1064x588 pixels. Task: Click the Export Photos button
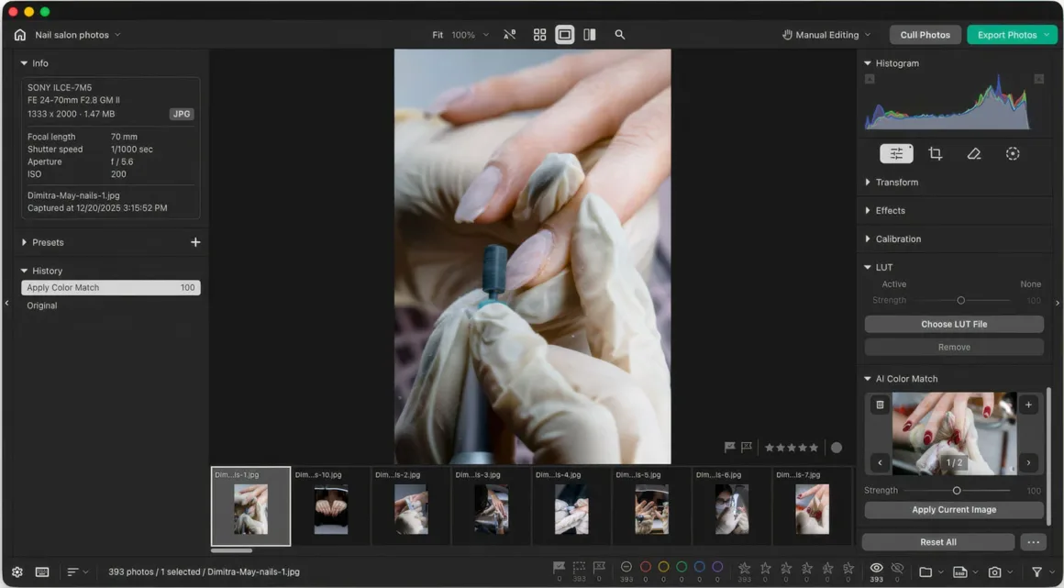coord(1012,35)
